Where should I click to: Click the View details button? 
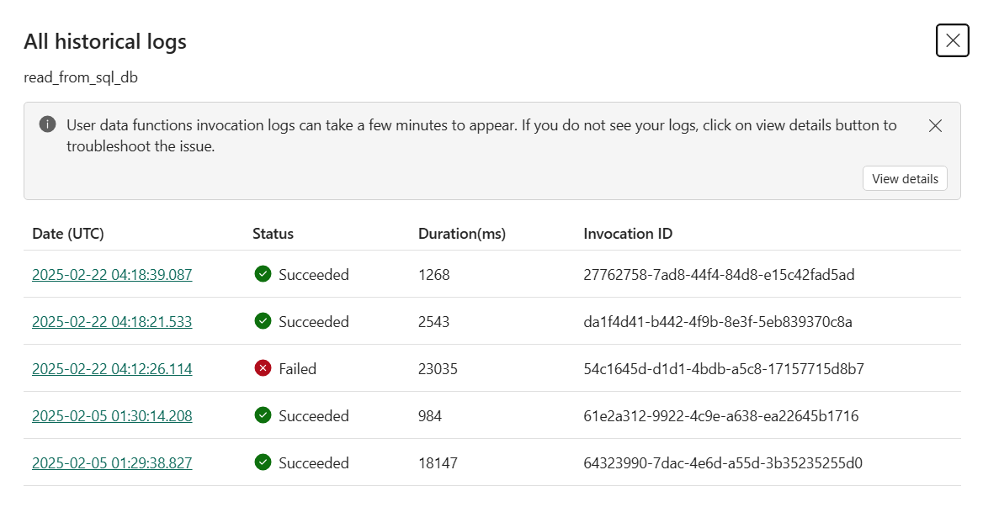(x=905, y=179)
